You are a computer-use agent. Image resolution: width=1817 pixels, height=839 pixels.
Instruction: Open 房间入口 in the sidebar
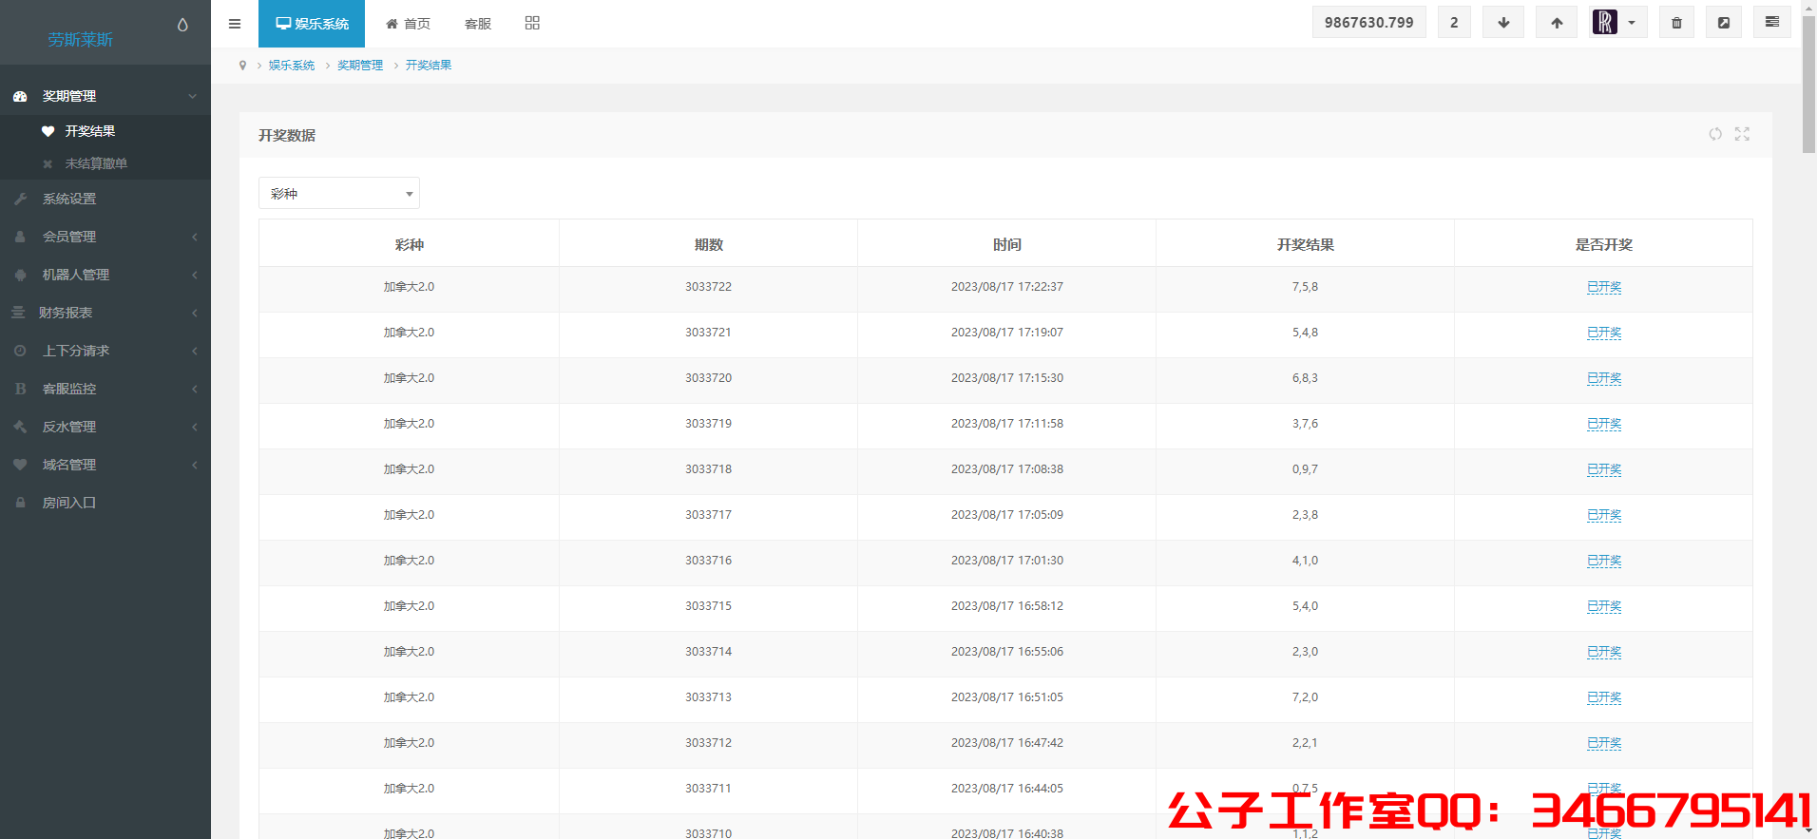(x=69, y=503)
